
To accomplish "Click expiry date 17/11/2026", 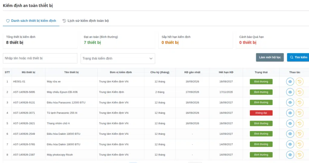I will point(226,92).
